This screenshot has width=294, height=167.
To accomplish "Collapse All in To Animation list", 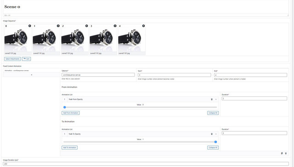I will [x=213, y=148].
